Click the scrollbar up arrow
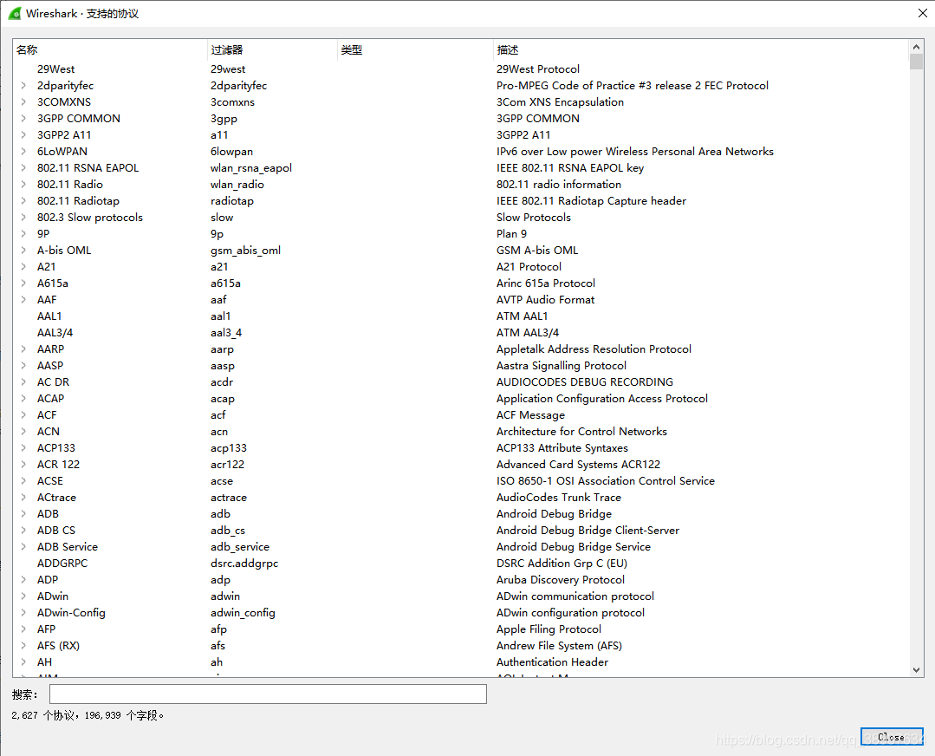935x756 pixels. pos(917,47)
